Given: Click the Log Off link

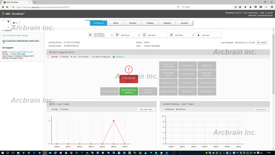Looking at the screenshot, I should 269,13.
